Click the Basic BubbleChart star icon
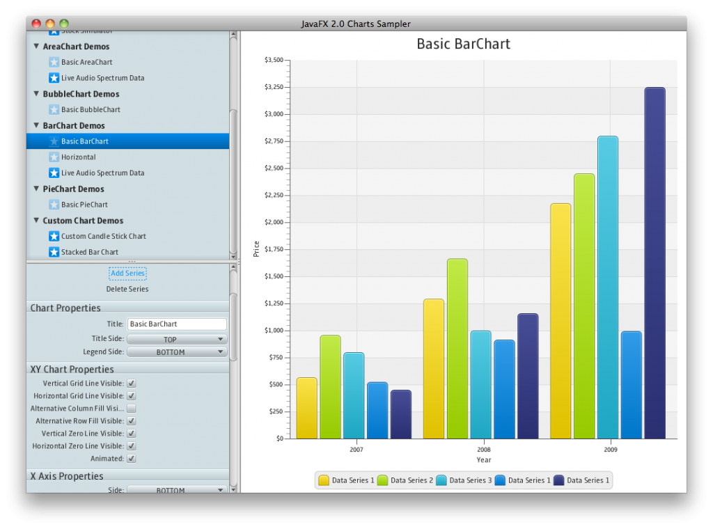This screenshot has width=713, height=529. coord(54,109)
